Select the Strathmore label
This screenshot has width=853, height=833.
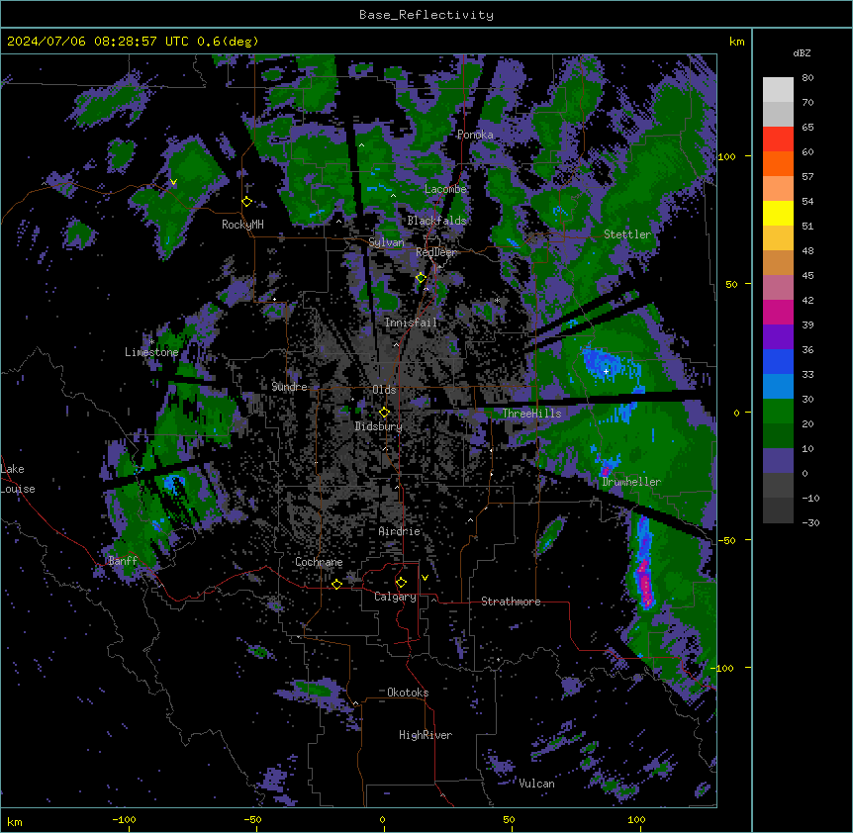point(511,602)
